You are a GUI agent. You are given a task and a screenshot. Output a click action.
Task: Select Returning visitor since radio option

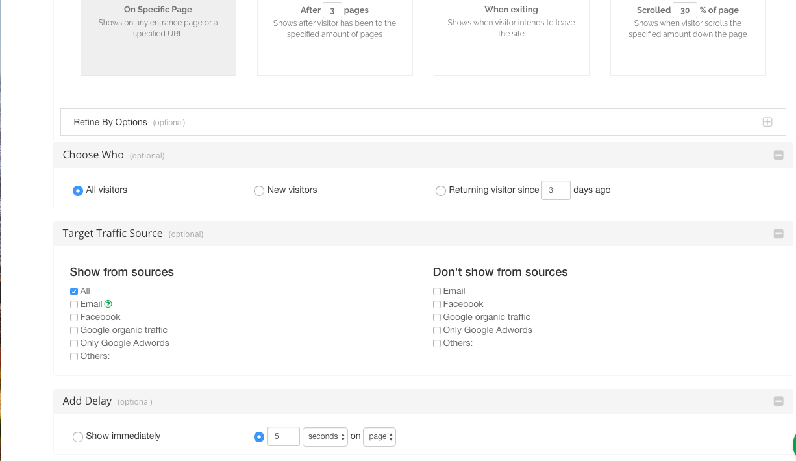[441, 190]
